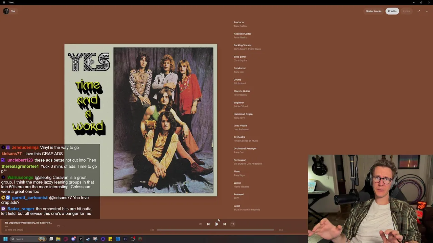Skip to the previous track

pos(208,224)
